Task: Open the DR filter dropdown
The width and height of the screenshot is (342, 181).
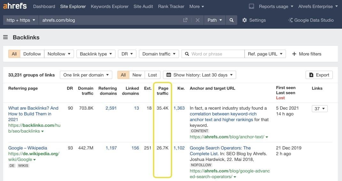Action: [x=127, y=54]
